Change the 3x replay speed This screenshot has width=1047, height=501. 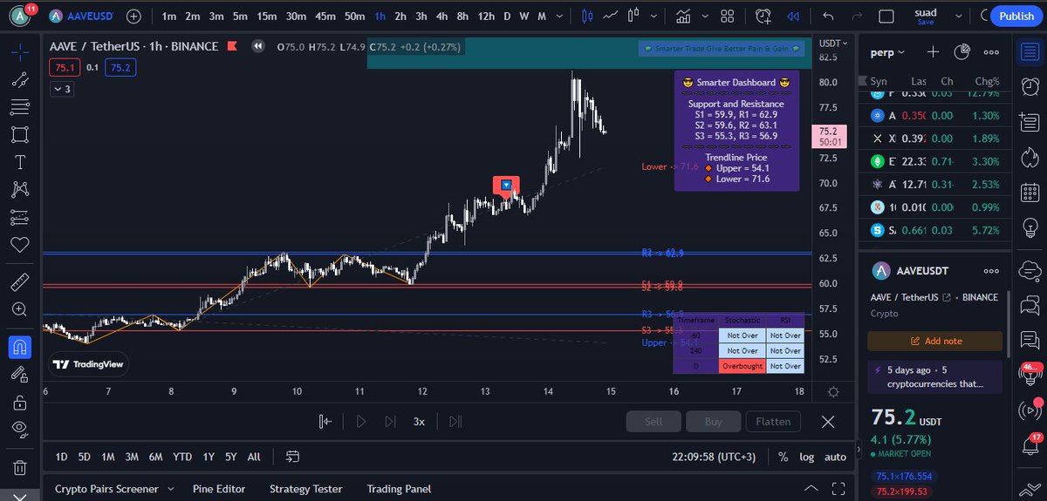(419, 422)
